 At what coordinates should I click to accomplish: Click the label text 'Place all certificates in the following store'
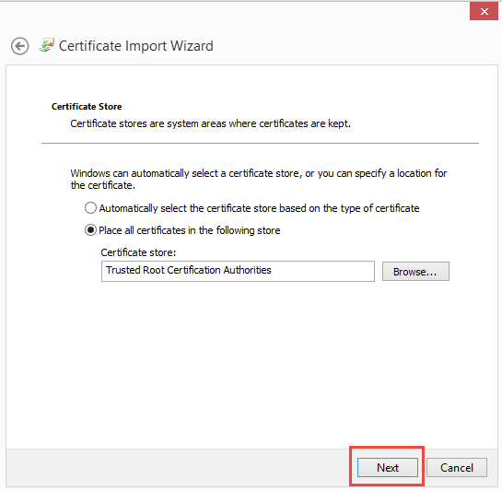(190, 230)
